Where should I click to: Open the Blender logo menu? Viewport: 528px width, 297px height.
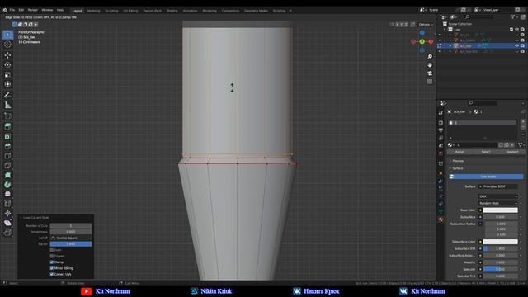(5, 10)
